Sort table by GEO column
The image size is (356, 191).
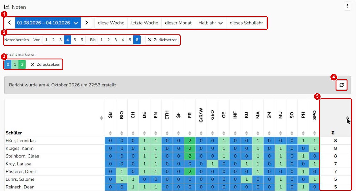(212, 133)
